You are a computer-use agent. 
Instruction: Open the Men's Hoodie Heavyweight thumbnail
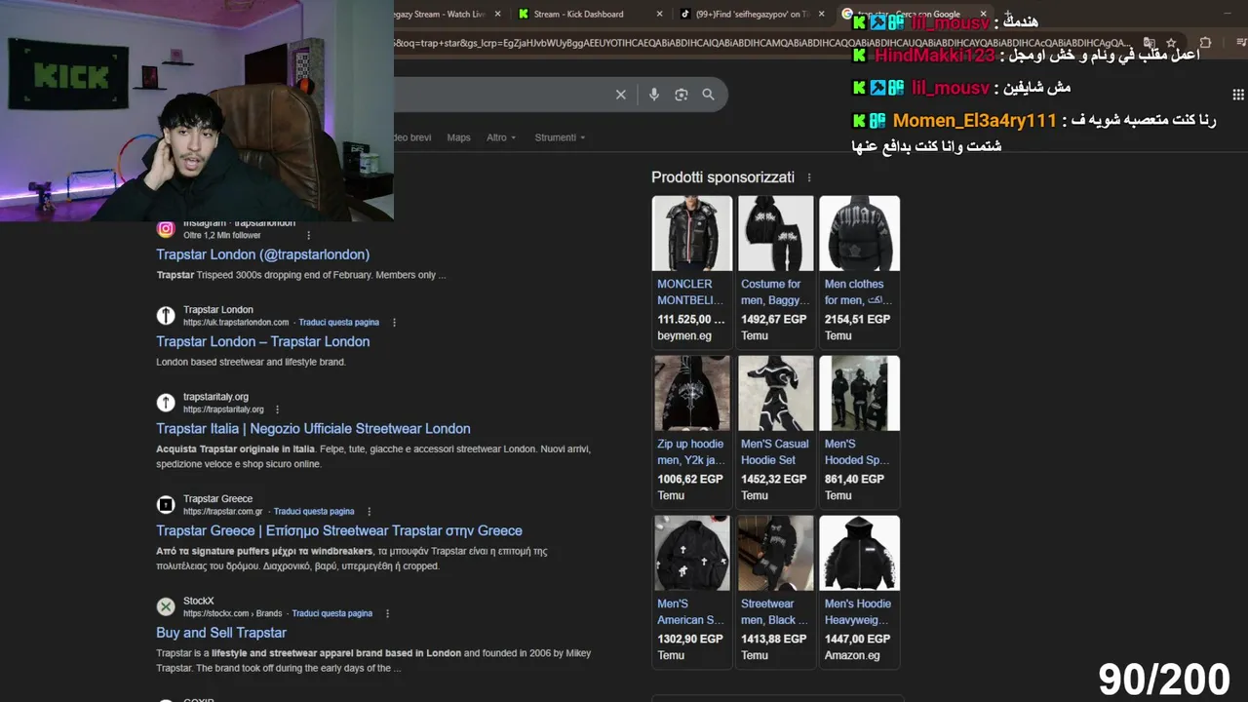click(x=859, y=553)
